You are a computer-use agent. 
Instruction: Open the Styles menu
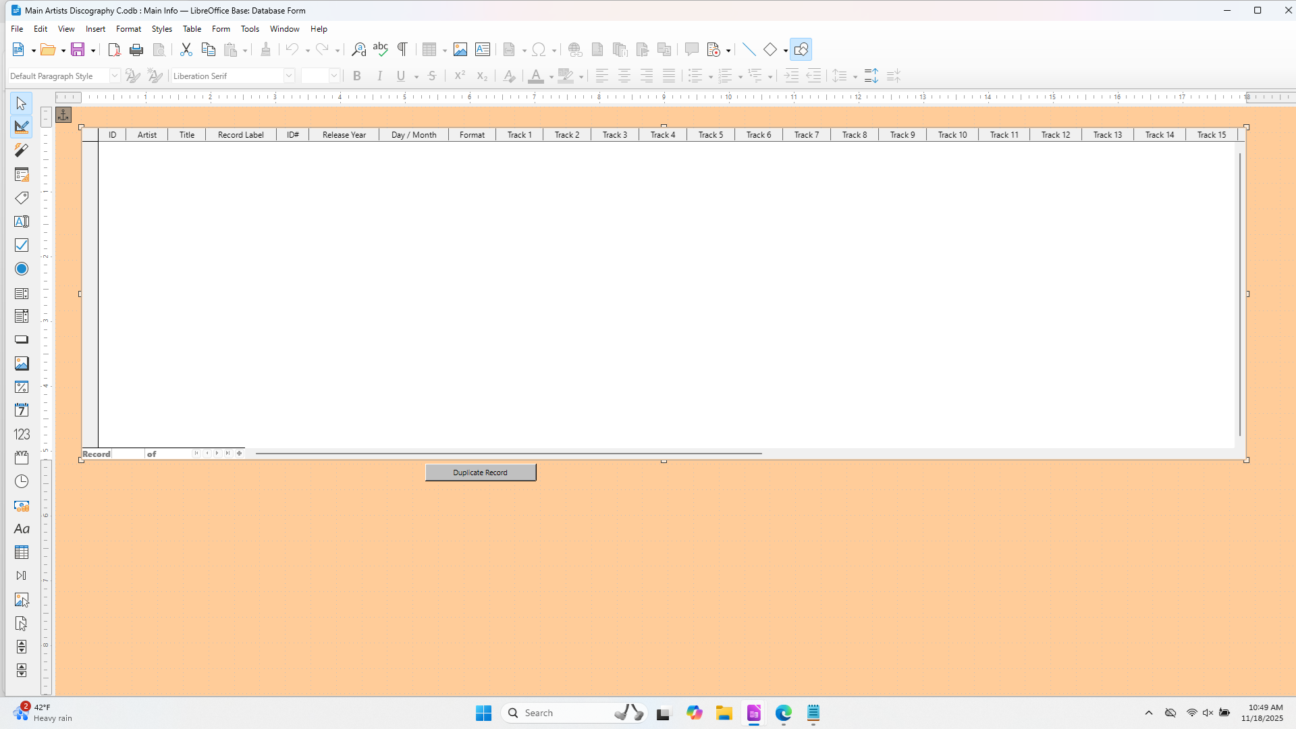(161, 29)
